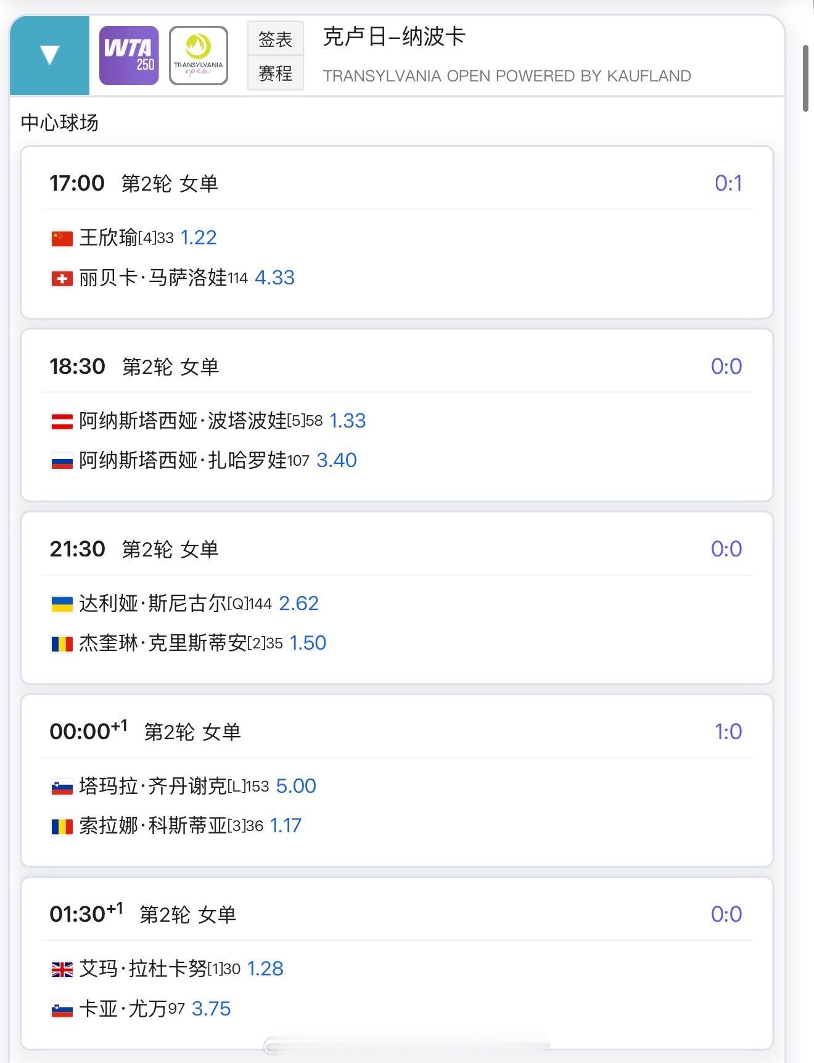Click the tournament title 克卢日-纳波卡
The width and height of the screenshot is (814, 1063).
pyautogui.click(x=394, y=37)
